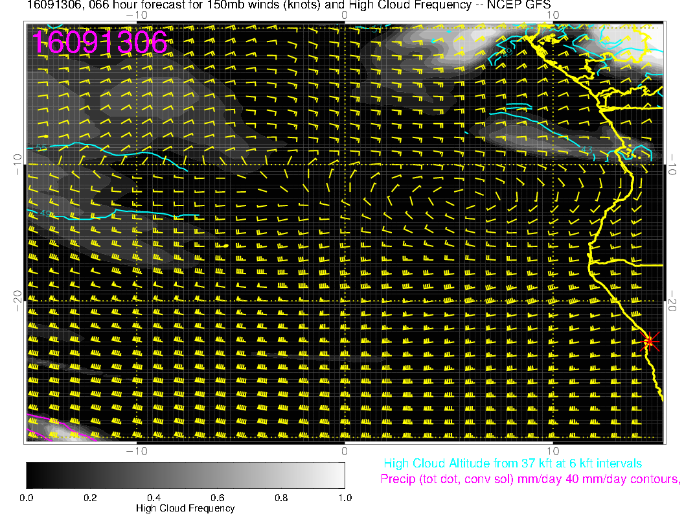Click the 10 longitude label on bottom axis

pyautogui.click(x=552, y=451)
